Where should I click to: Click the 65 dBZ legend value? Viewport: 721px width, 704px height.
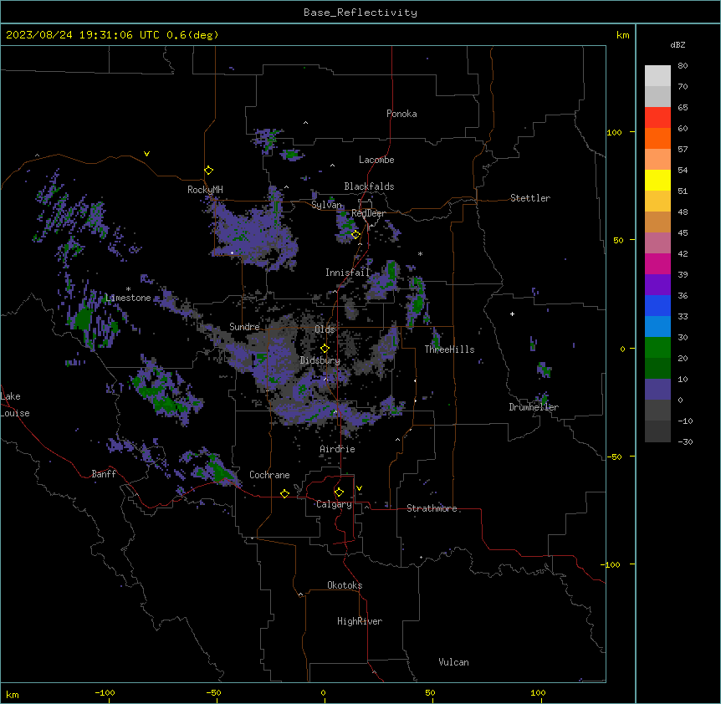(683, 108)
